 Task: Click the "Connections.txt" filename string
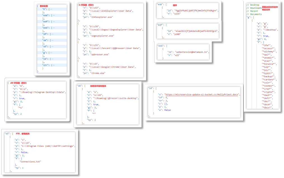[x=30, y=162]
